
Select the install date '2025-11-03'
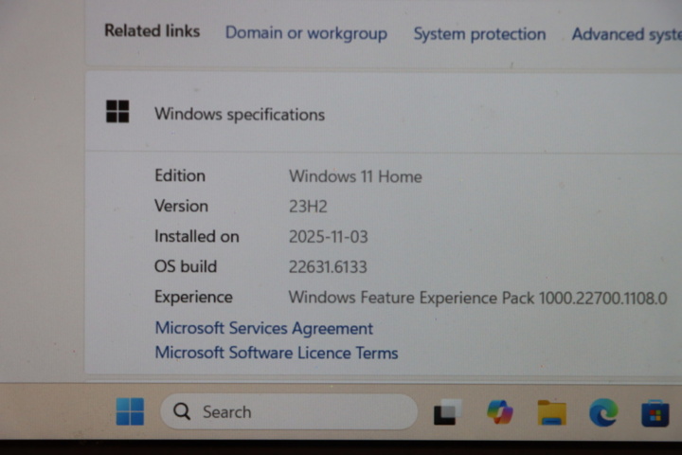coord(329,236)
